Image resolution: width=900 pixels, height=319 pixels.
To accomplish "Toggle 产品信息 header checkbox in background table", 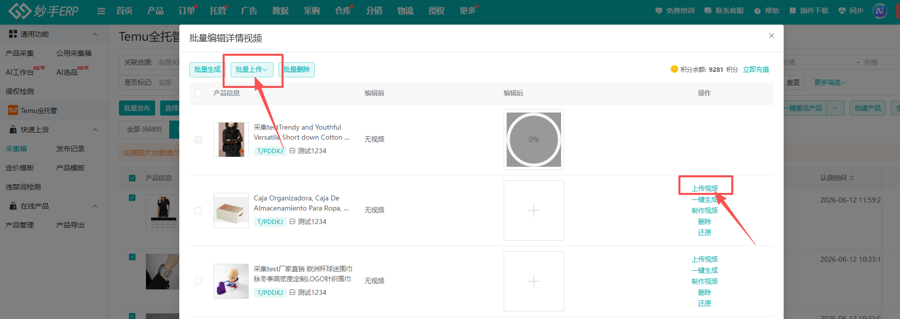I will [x=132, y=178].
